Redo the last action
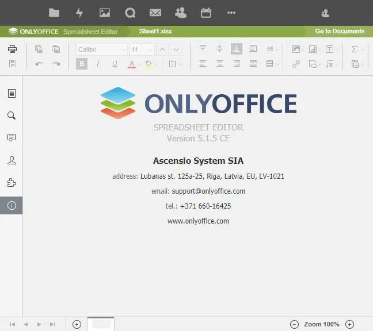 tap(56, 64)
